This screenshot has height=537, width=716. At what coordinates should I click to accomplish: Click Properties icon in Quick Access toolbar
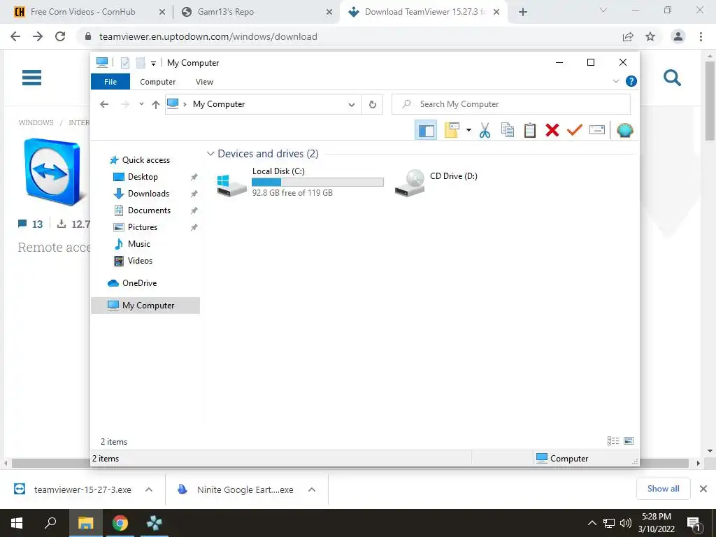click(x=125, y=63)
